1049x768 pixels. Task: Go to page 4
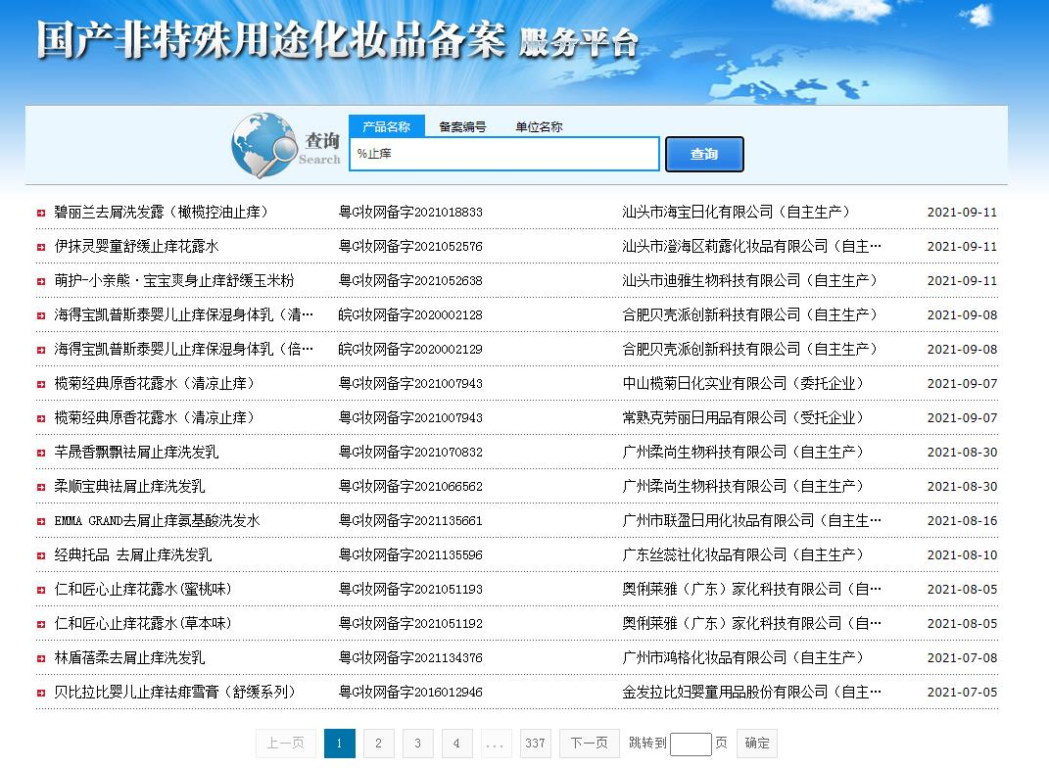(456, 744)
